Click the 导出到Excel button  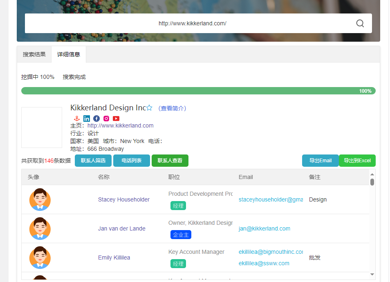pyautogui.click(x=357, y=161)
